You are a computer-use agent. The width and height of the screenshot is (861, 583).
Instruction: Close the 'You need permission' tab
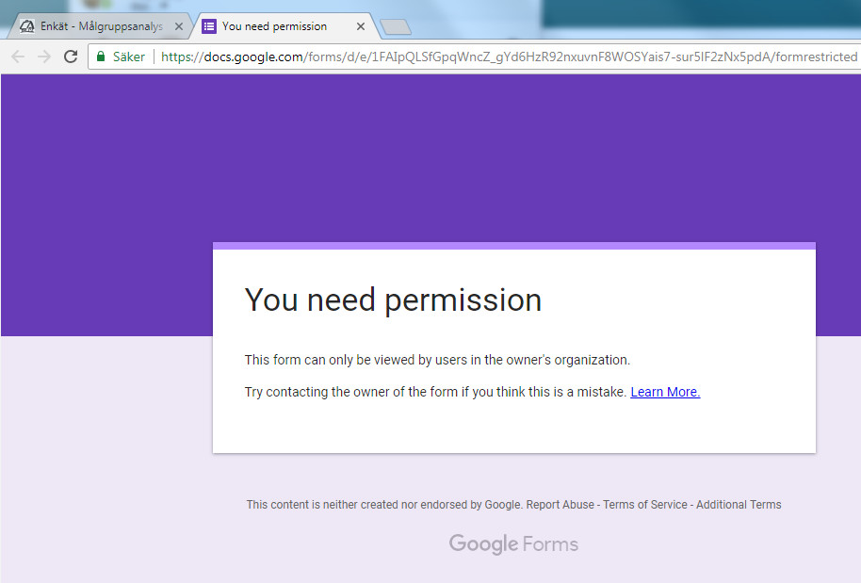click(x=361, y=26)
